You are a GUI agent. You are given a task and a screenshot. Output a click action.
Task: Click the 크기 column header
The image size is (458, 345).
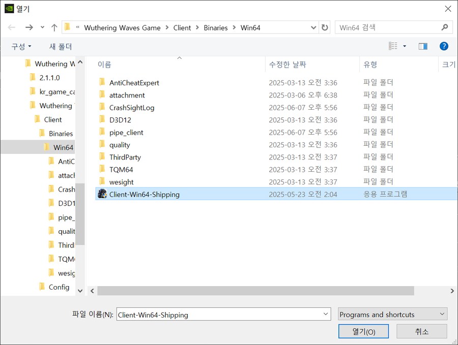click(448, 65)
